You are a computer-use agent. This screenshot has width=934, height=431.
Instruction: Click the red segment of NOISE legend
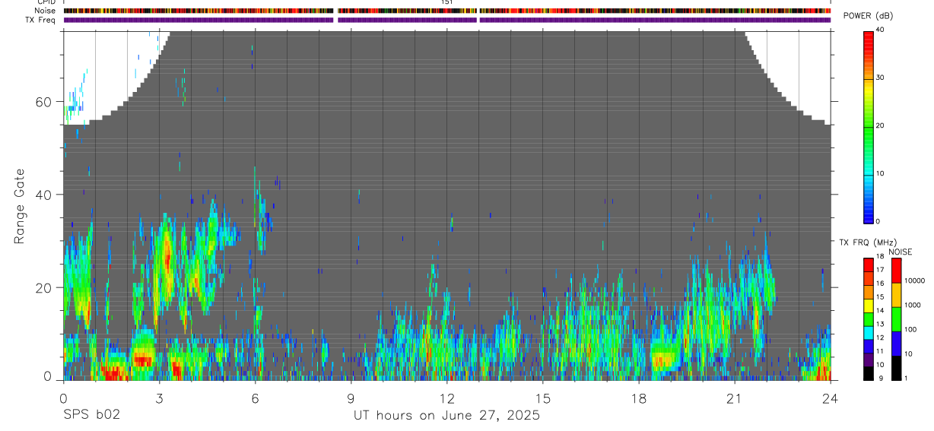point(896,271)
